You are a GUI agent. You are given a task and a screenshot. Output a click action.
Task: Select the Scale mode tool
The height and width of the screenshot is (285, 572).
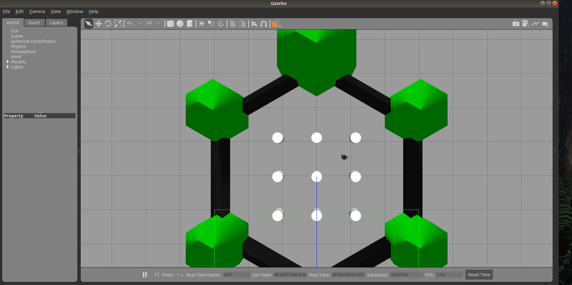click(x=118, y=23)
